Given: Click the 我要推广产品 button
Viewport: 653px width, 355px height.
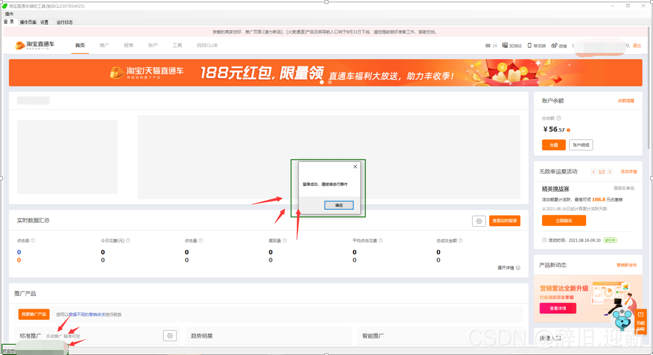Looking at the screenshot, I should click(x=34, y=314).
